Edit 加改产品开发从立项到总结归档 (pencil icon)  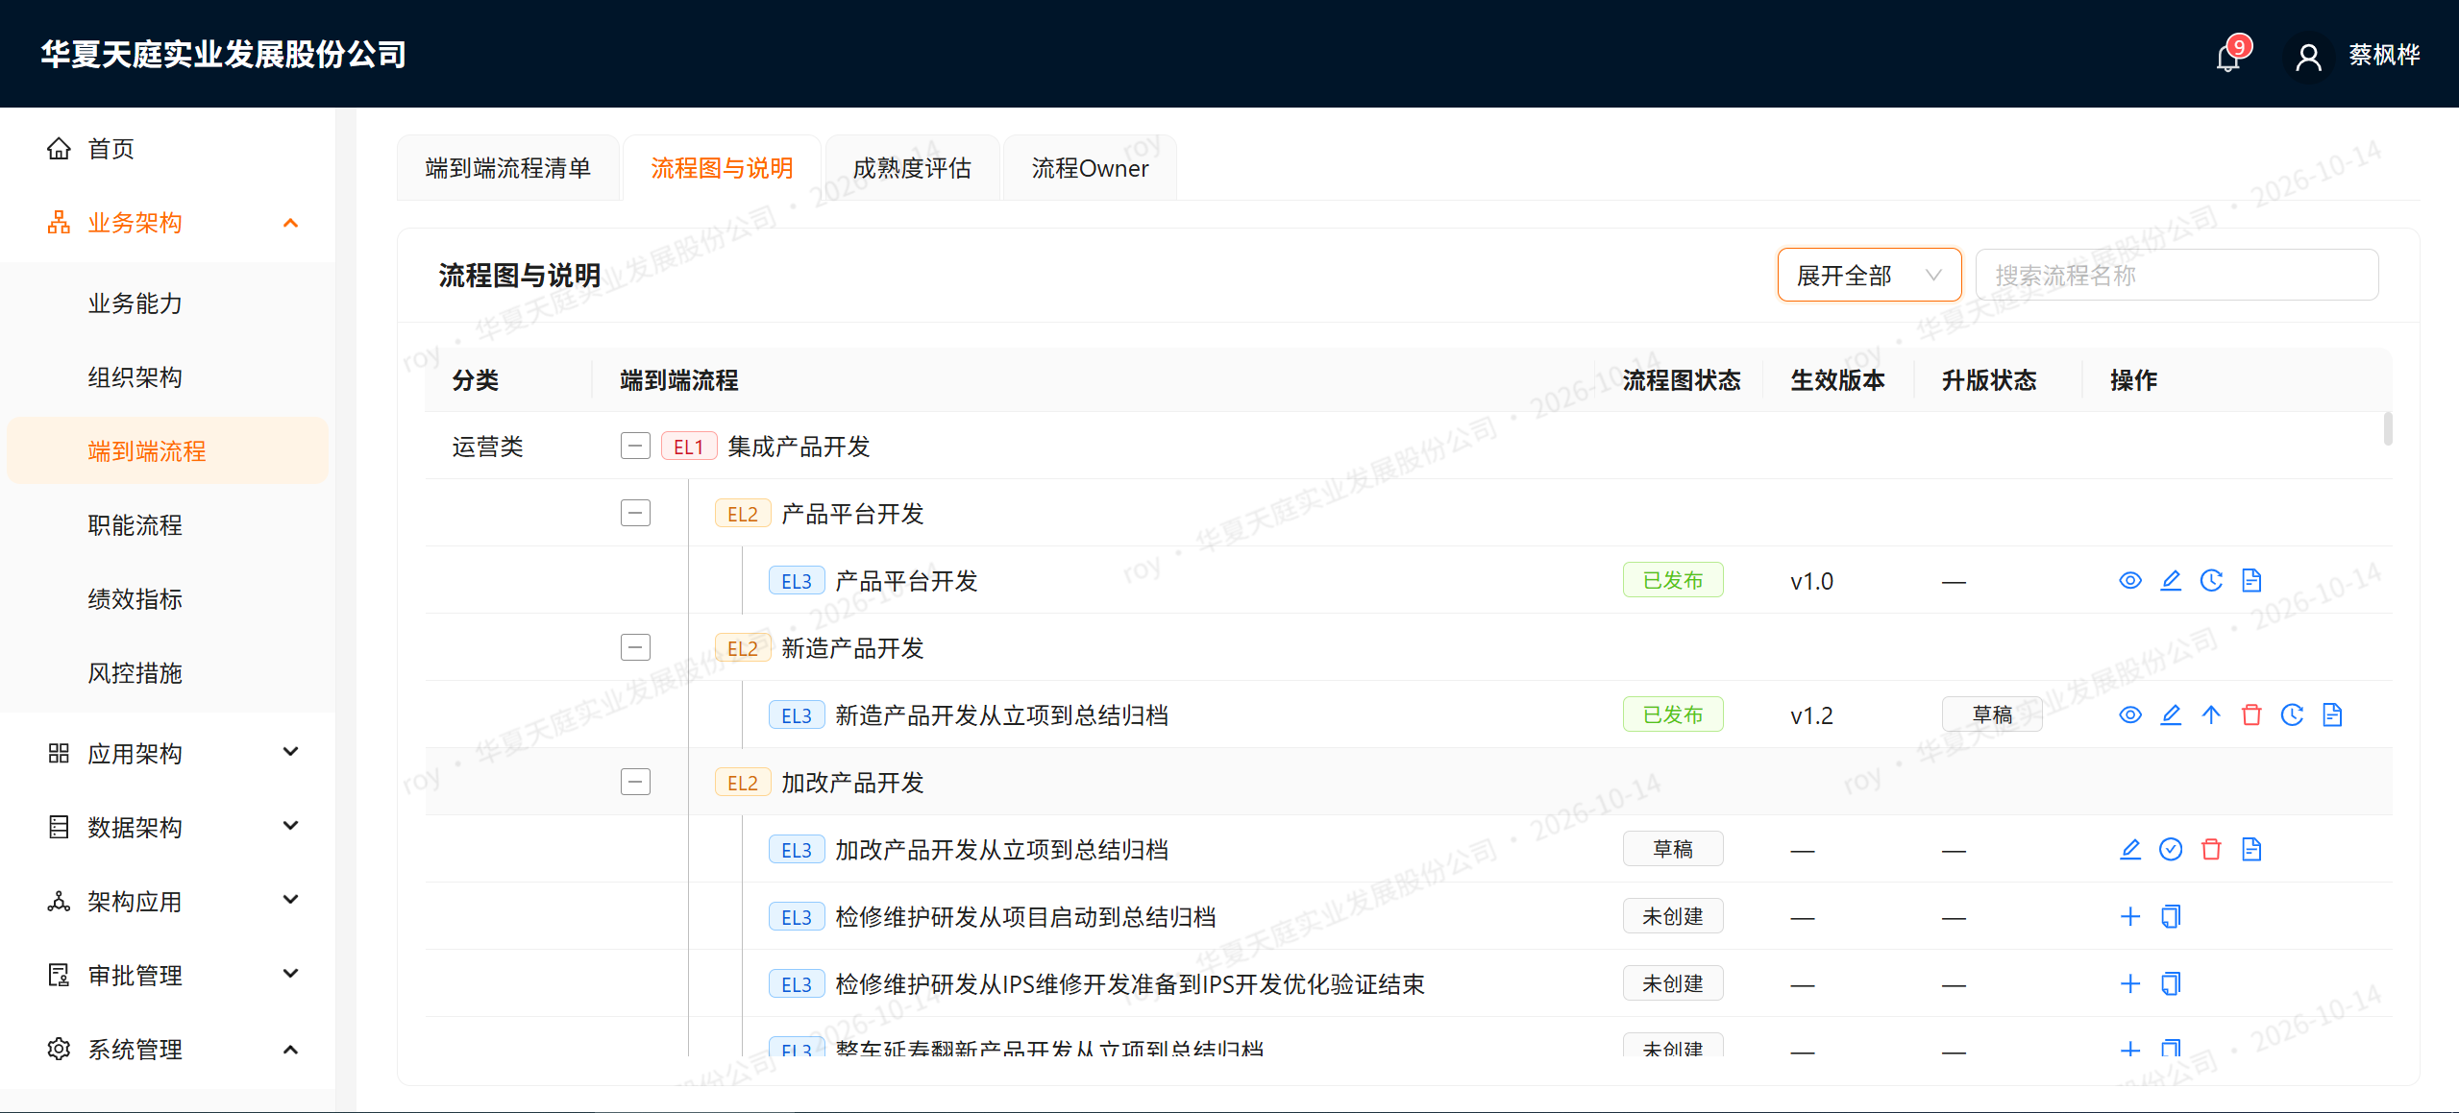pyautogui.click(x=2130, y=850)
